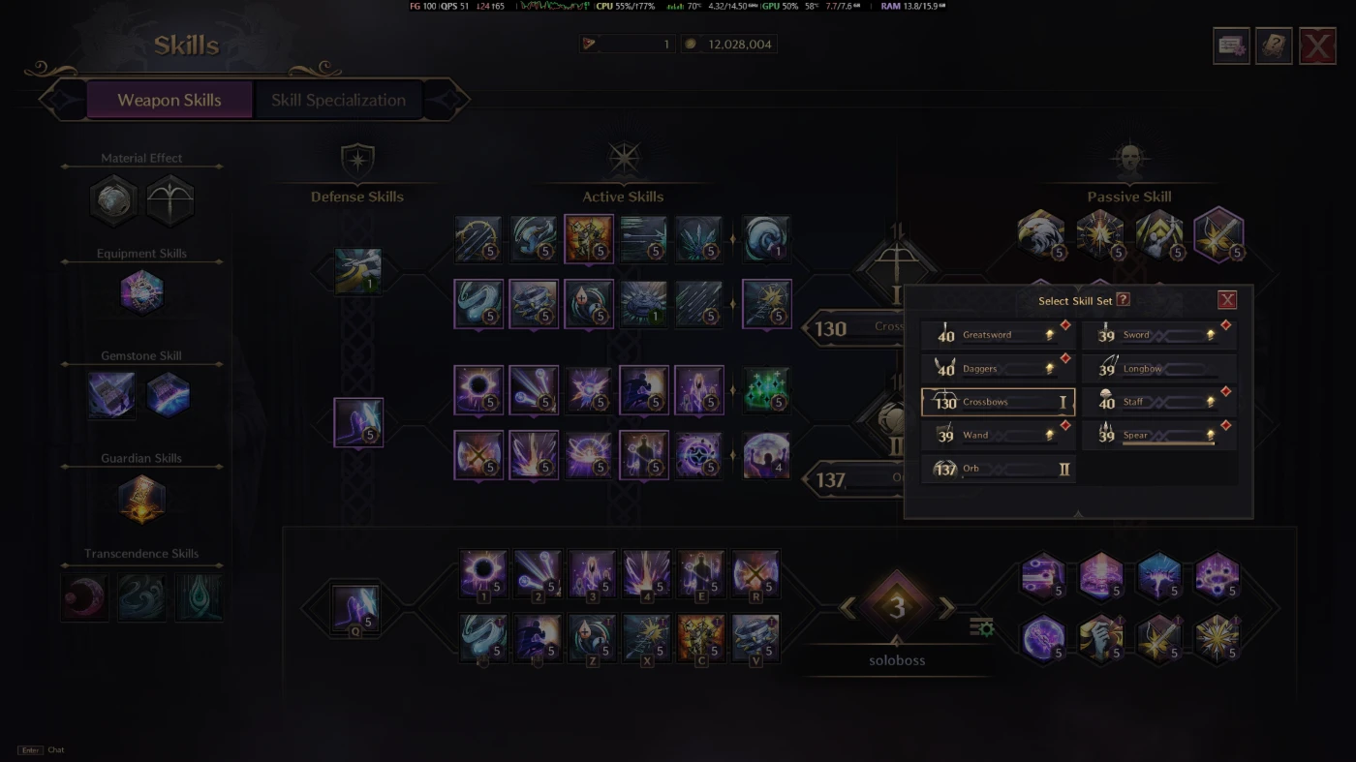This screenshot has height=762, width=1356.
Task: Choose the Staff skill set option
Action: tap(1158, 402)
